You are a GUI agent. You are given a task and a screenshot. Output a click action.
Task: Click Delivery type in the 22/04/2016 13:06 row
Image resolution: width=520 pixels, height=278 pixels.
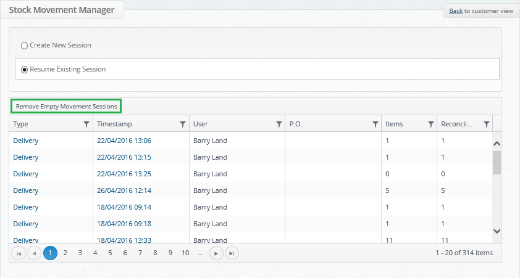click(26, 141)
